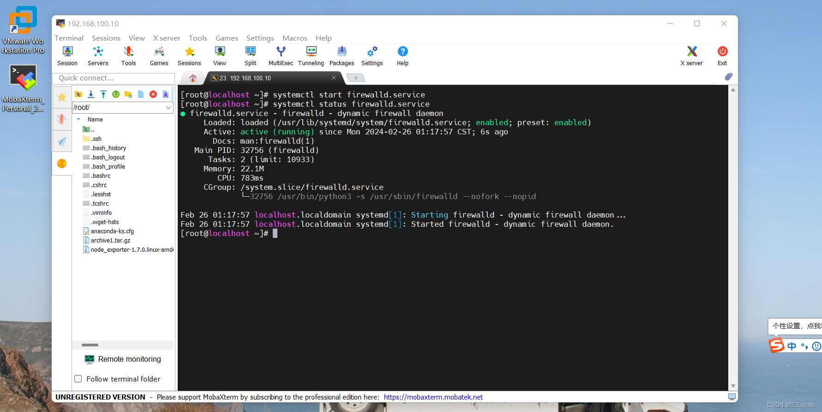This screenshot has height=412, width=822.
Task: Open the Terminal menu
Action: 69,38
